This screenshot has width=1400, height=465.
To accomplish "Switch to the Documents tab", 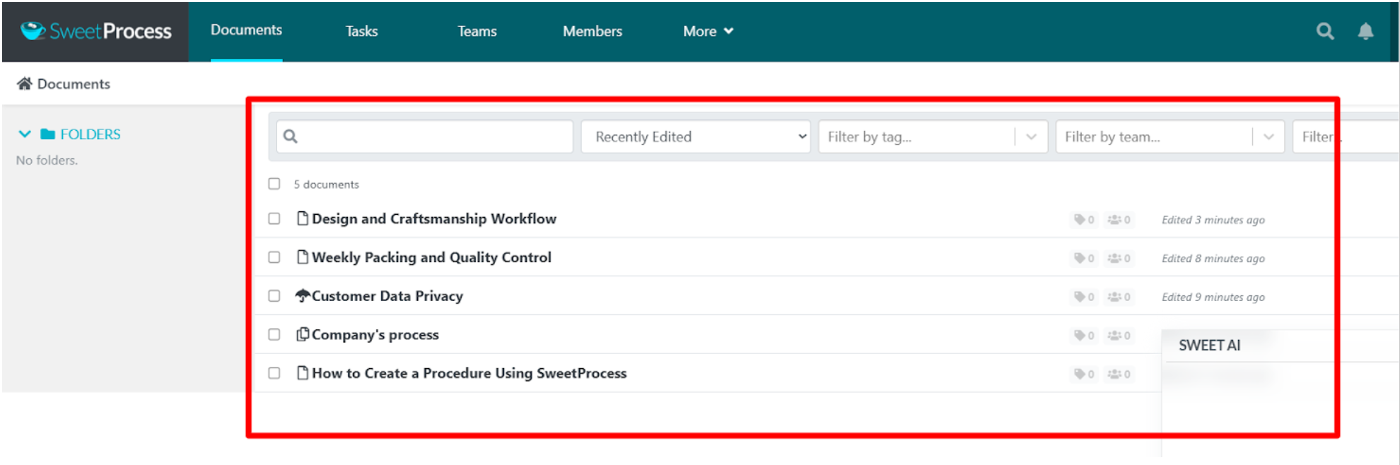I will [x=246, y=30].
